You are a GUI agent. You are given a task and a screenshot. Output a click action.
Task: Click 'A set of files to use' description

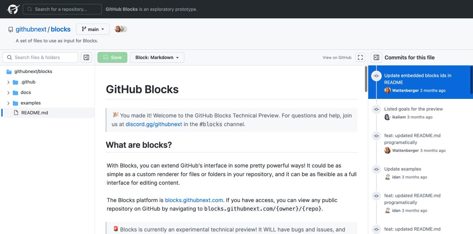(x=57, y=41)
